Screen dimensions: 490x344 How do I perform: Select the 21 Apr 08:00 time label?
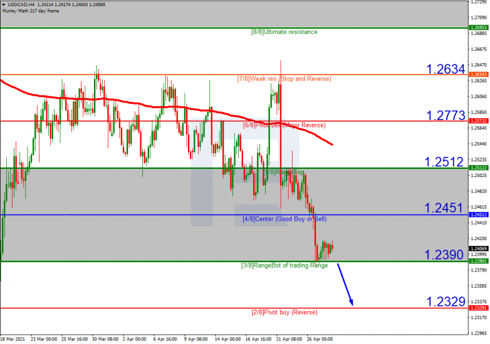point(289,339)
